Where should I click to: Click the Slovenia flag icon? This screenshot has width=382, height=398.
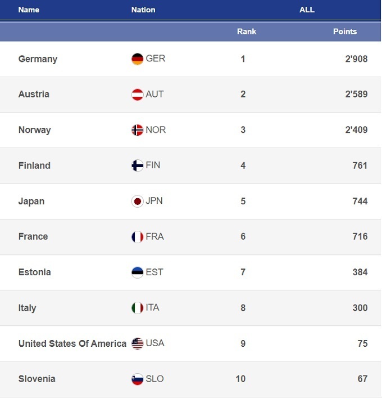tap(138, 379)
